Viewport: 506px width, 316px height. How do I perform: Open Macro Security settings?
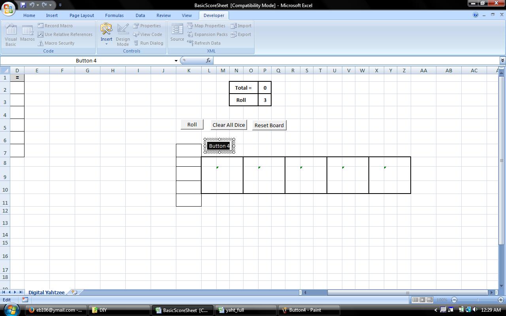tap(56, 43)
